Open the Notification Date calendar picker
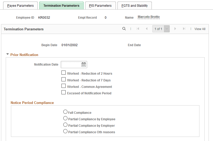 tap(84, 65)
